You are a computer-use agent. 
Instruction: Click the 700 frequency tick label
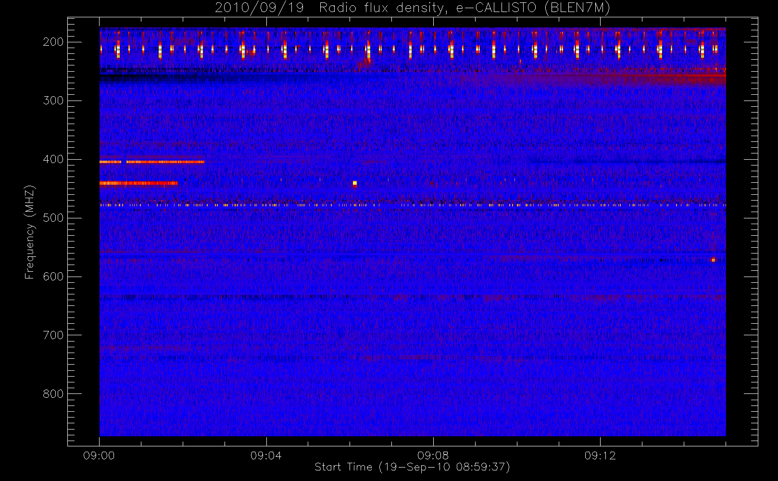(x=53, y=335)
